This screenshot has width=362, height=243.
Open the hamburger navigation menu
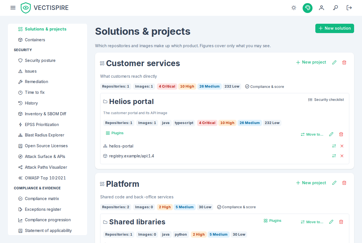13,8
